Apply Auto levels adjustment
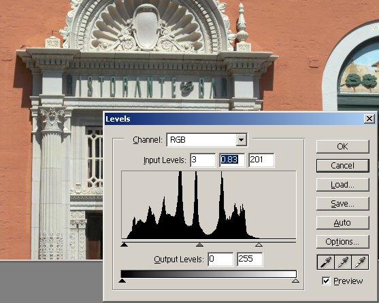The height and width of the screenshot is (303, 379). click(343, 223)
